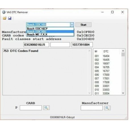The height and width of the screenshot is (130, 130).
Task: Click Fault classes start address label
Action: (32, 39)
